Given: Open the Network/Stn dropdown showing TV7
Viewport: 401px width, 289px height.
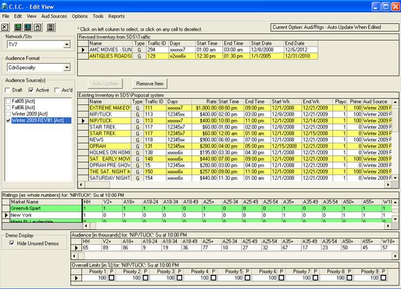Looking at the screenshot, I should (67, 45).
